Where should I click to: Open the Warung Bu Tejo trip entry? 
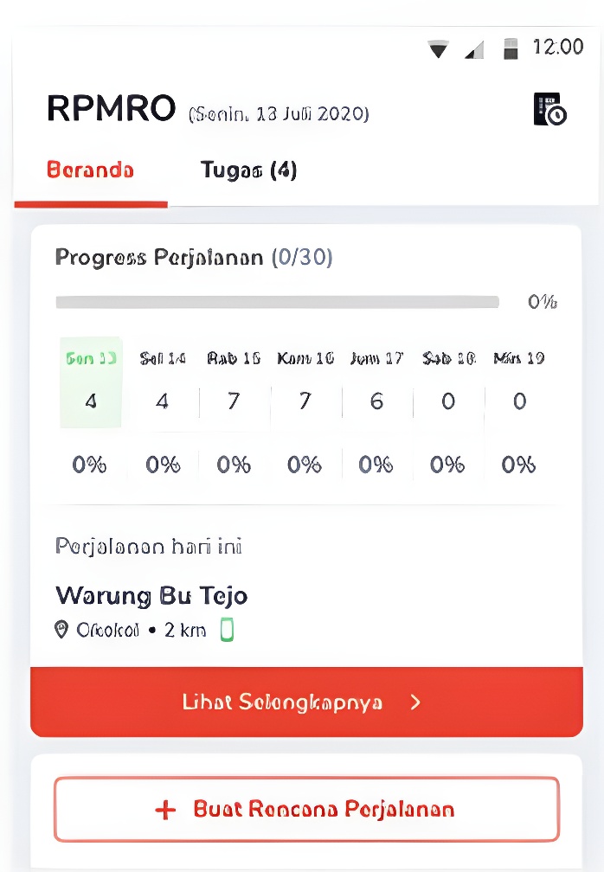click(151, 595)
